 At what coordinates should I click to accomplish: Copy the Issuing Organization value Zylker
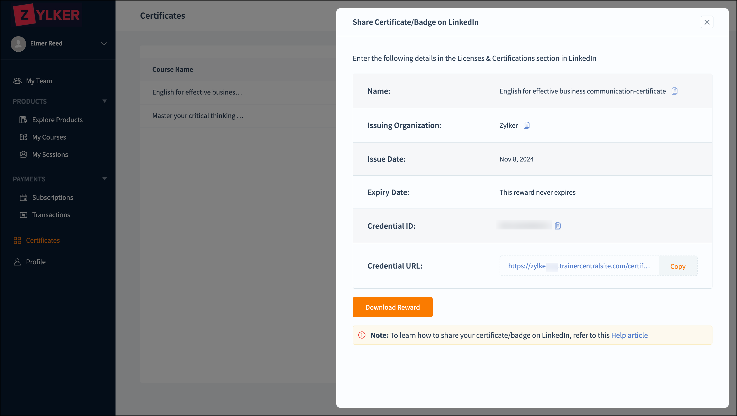[526, 125]
